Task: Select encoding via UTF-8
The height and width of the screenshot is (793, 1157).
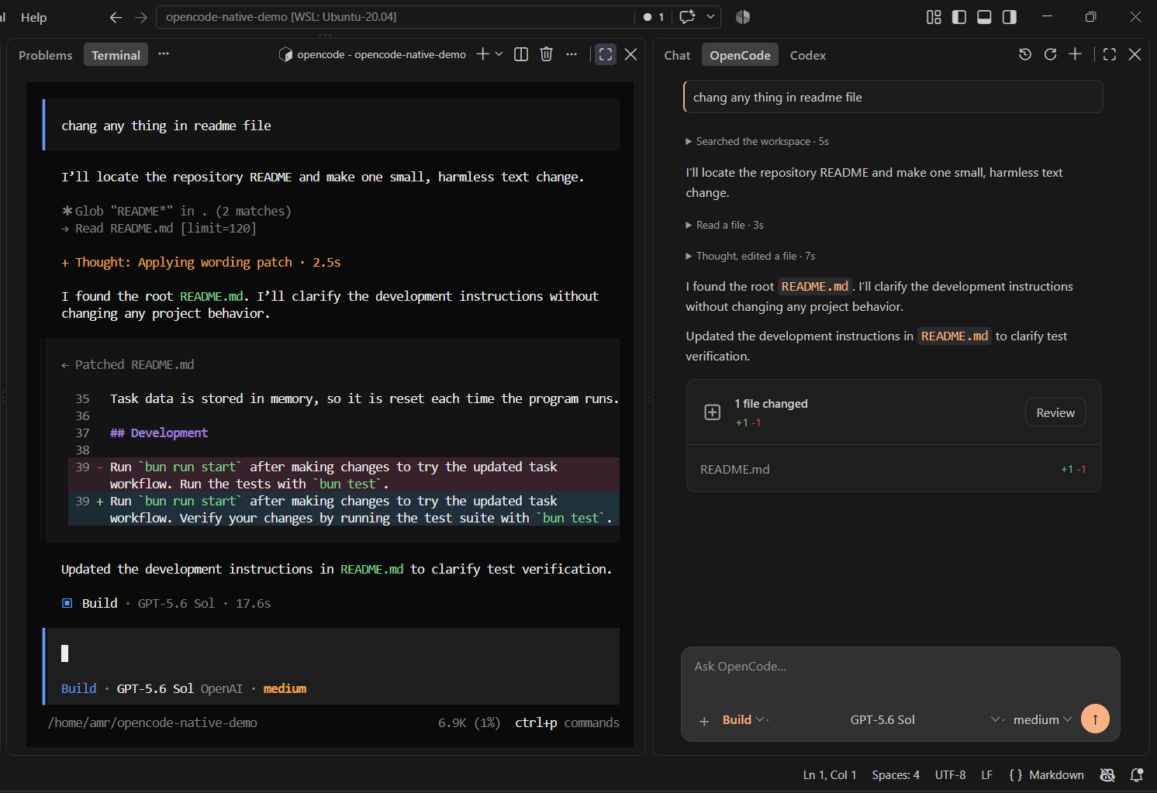Action: coord(950,775)
